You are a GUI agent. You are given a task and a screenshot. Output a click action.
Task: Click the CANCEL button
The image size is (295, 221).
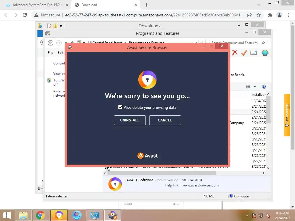165,120
